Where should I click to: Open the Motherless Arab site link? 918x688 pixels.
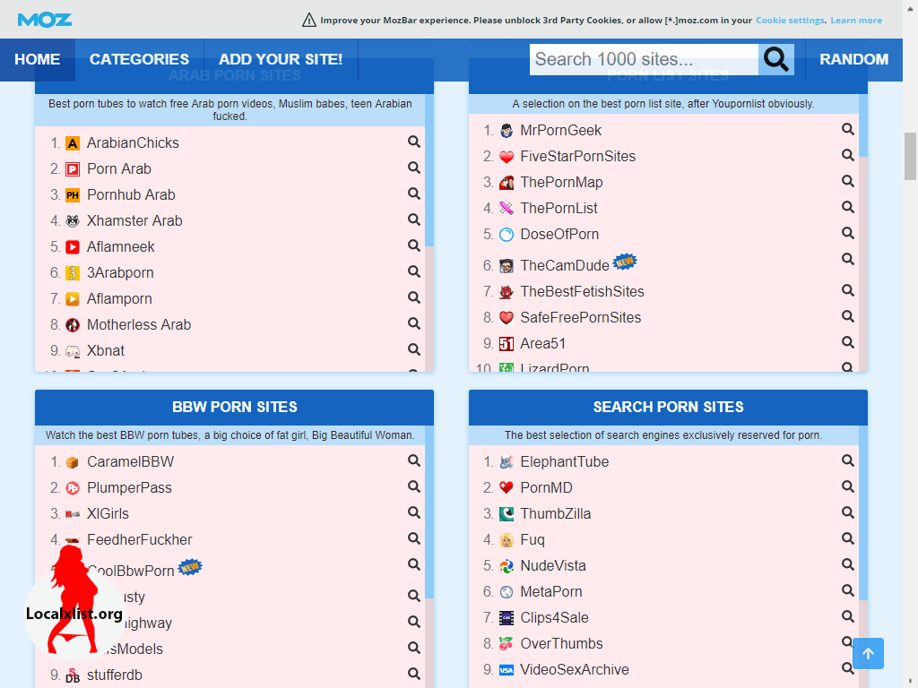139,324
